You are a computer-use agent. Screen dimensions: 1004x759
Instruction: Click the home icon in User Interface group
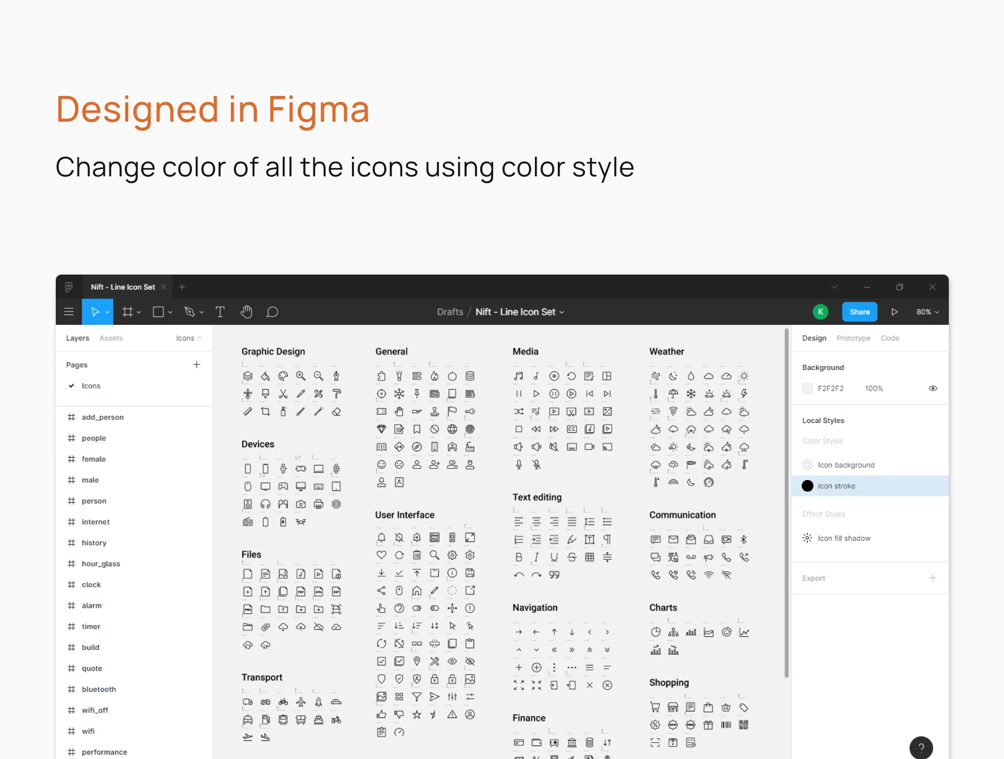click(x=417, y=590)
